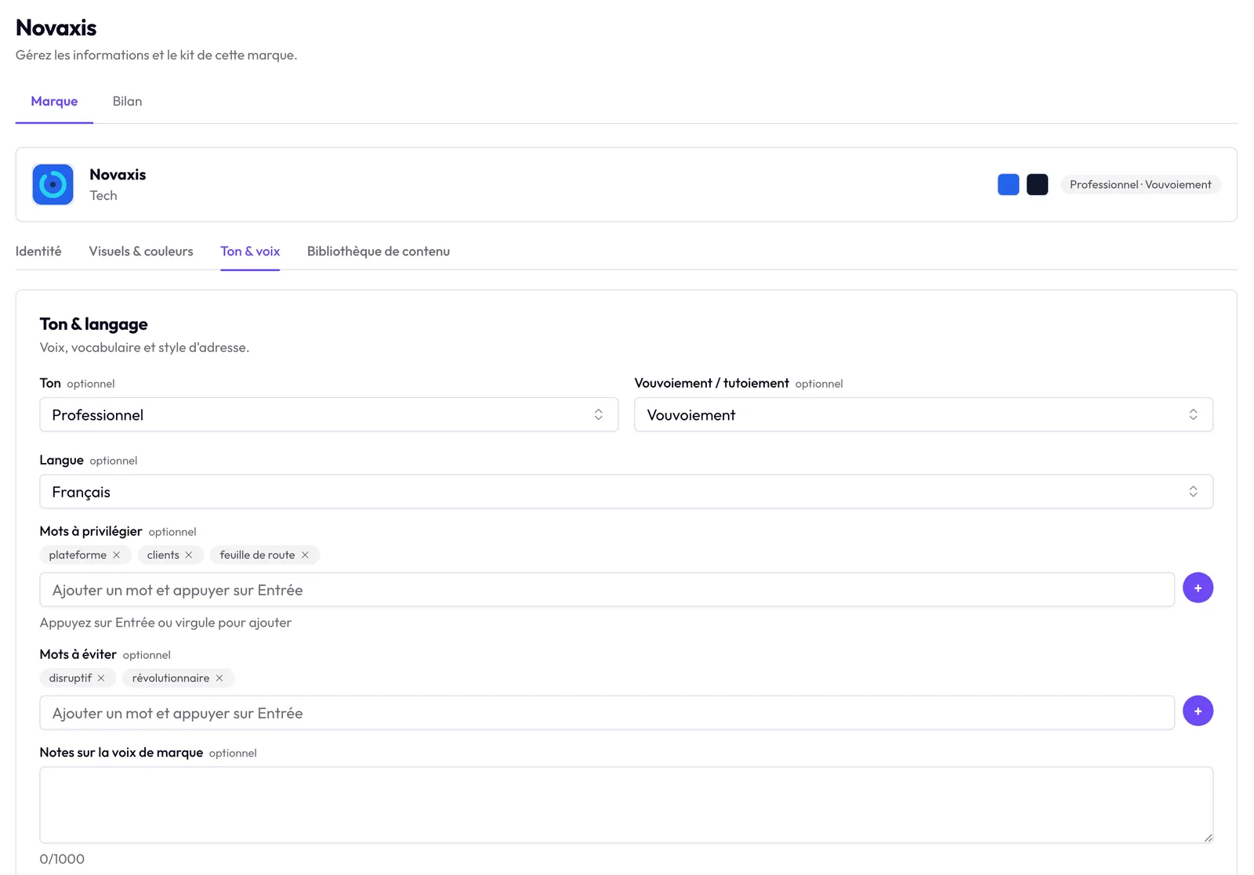
Task: Remove the "disruptif" tag
Action: [x=101, y=678]
